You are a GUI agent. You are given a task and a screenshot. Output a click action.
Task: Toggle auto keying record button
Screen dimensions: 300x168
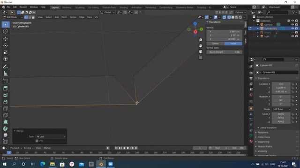(108, 148)
